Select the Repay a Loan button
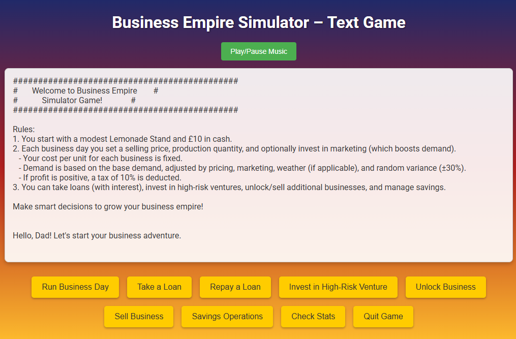The image size is (516, 339). pyautogui.click(x=235, y=287)
